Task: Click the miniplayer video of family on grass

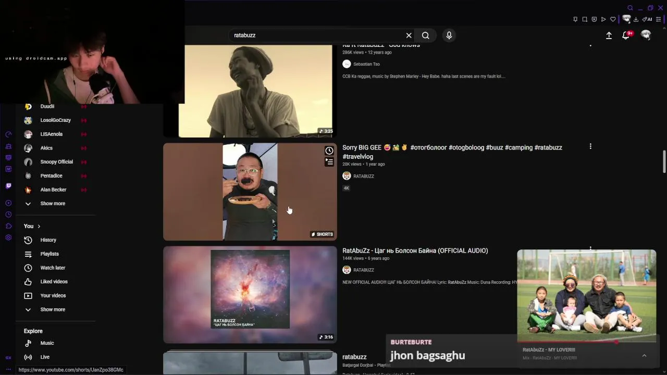Action: coord(587,295)
